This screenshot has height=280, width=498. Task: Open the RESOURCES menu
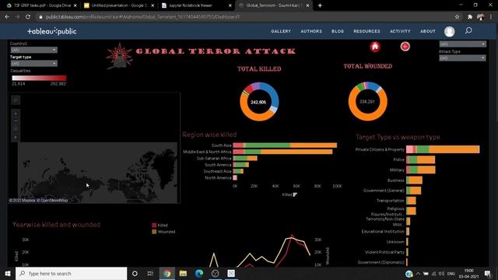tap(366, 31)
